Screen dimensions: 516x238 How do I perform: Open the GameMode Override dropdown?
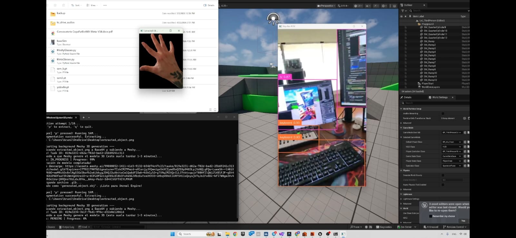click(451, 133)
